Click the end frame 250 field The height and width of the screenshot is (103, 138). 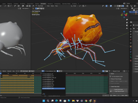(124, 95)
